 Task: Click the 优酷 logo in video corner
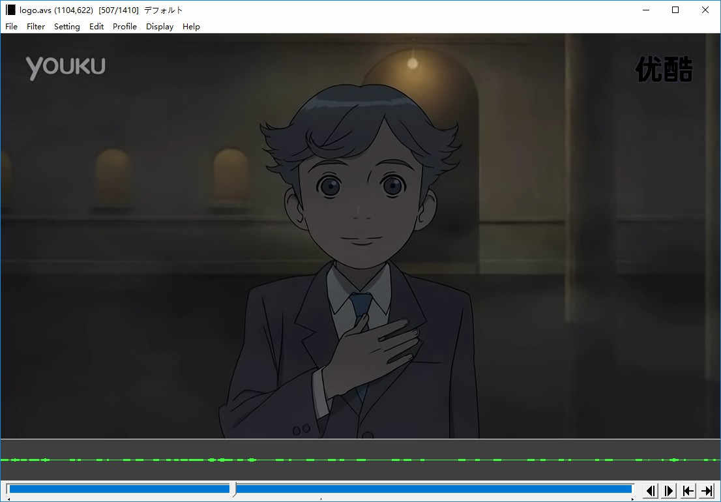[x=664, y=70]
